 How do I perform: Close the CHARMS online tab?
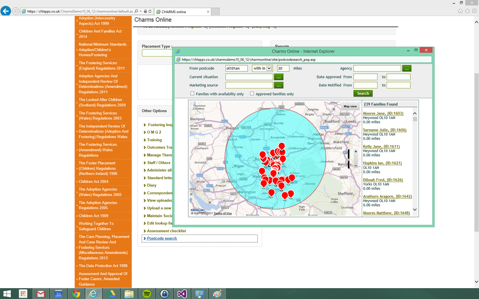point(208,12)
